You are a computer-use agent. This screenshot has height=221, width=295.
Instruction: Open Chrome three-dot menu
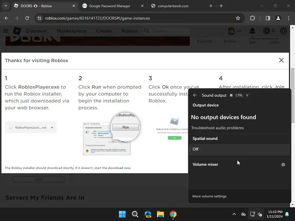(289, 18)
